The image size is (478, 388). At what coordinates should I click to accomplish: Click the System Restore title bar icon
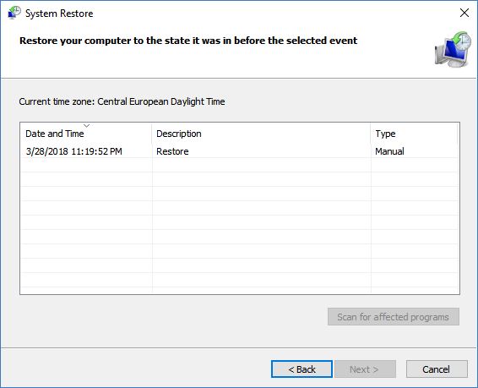point(14,13)
